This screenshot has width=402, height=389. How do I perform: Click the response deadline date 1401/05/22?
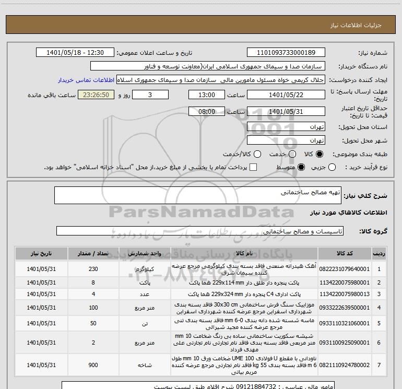pyautogui.click(x=286, y=95)
